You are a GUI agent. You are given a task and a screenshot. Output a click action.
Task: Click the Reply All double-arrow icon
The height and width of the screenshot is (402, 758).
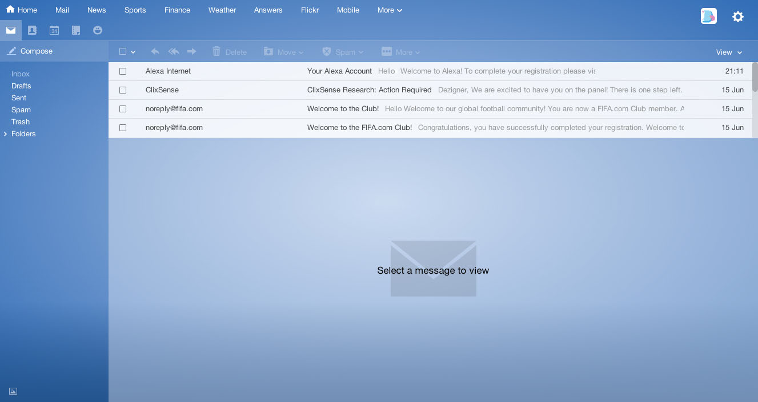pyautogui.click(x=174, y=51)
